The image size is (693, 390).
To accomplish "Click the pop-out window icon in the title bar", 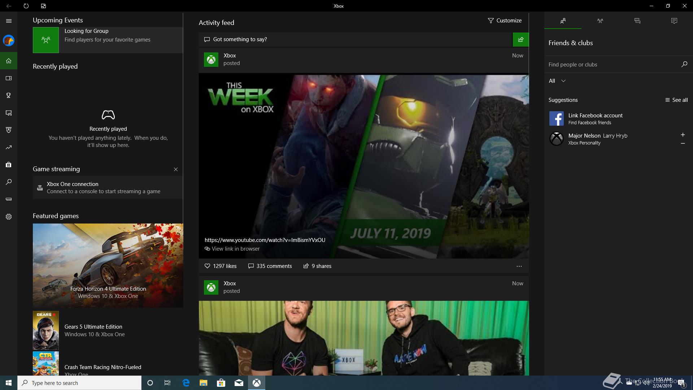I will click(x=43, y=6).
